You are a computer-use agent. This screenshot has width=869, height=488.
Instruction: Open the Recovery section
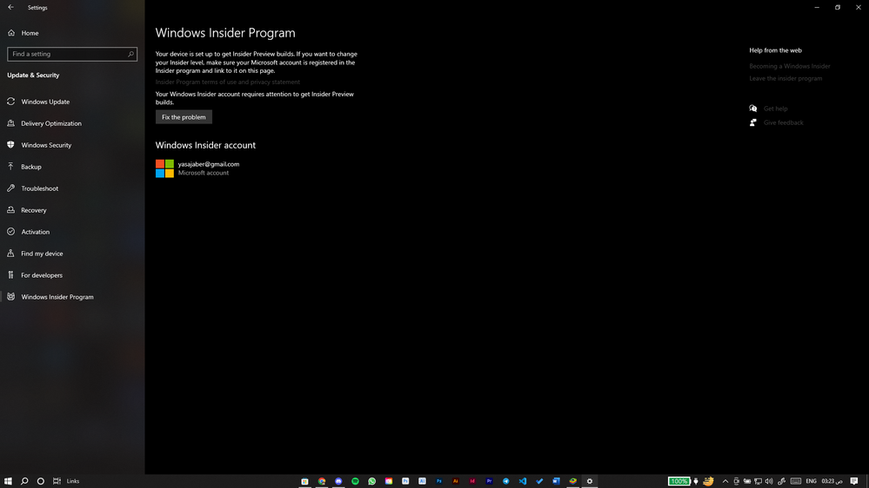click(34, 210)
